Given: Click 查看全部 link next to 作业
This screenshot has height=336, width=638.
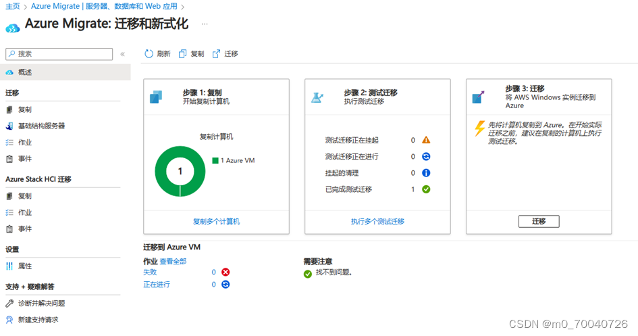Looking at the screenshot, I should (173, 262).
